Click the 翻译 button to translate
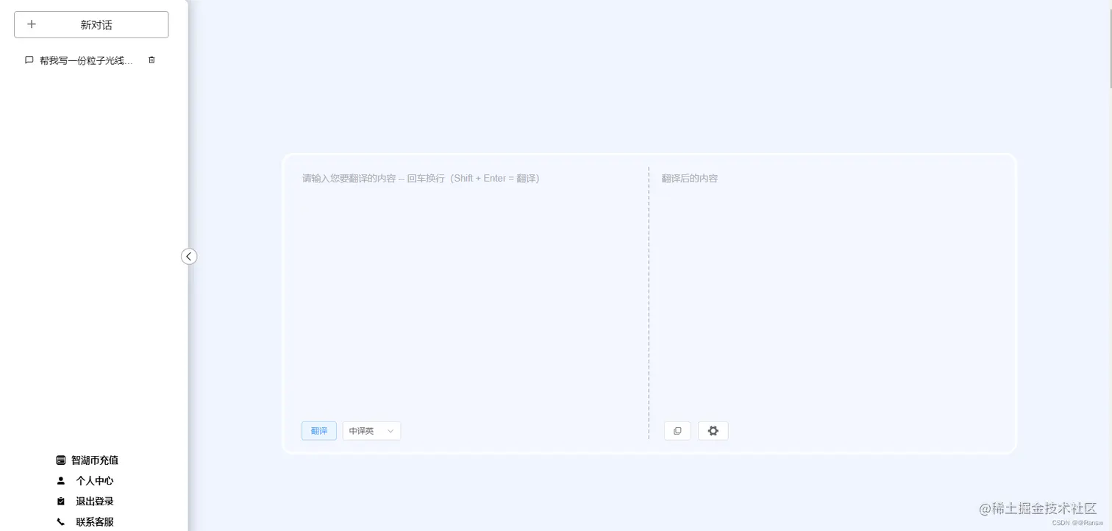The image size is (1112, 531). (318, 430)
